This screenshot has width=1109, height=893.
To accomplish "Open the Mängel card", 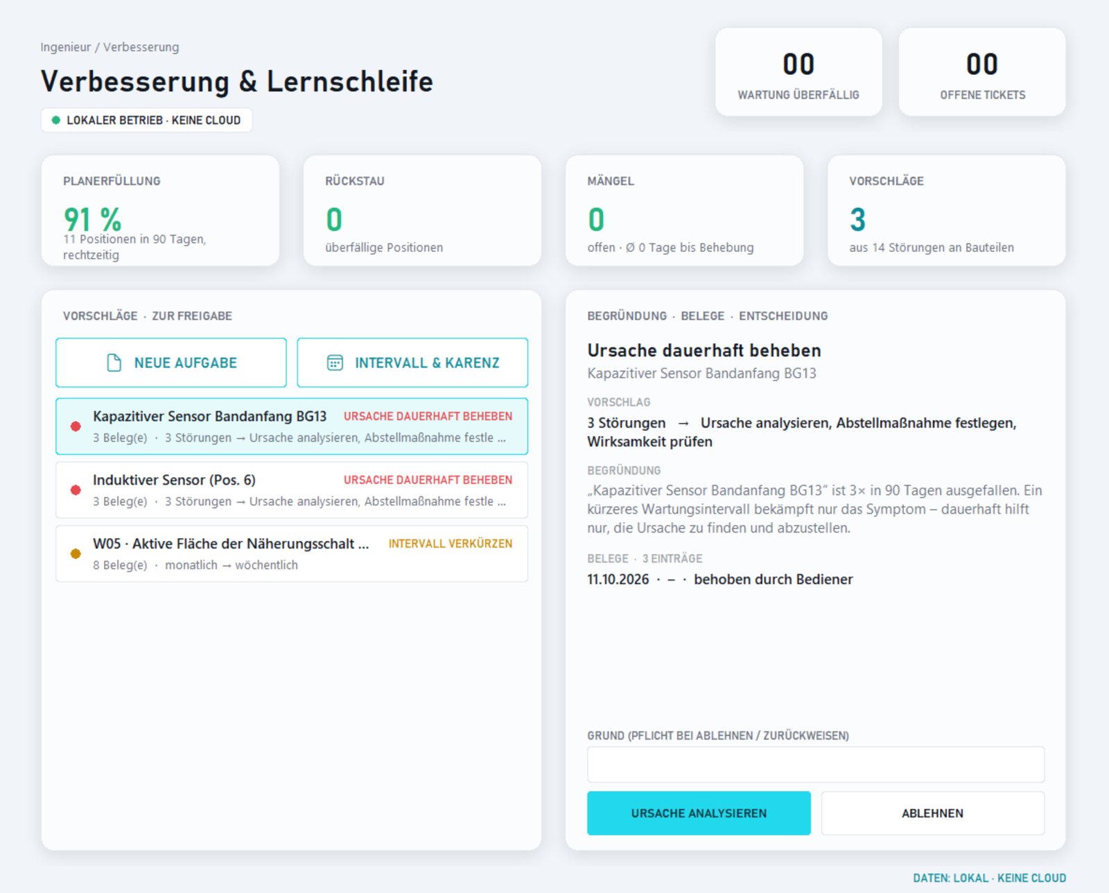I will [x=684, y=211].
